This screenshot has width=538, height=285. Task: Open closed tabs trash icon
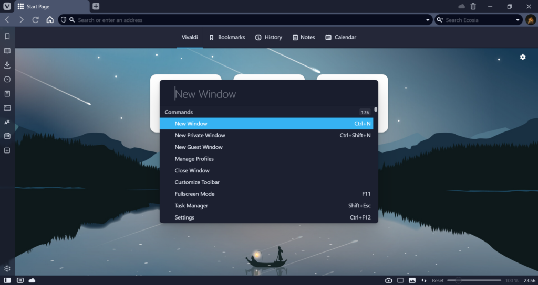pos(473,6)
